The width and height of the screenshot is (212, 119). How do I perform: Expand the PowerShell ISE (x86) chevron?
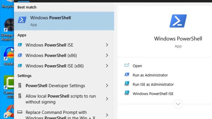tap(107, 66)
